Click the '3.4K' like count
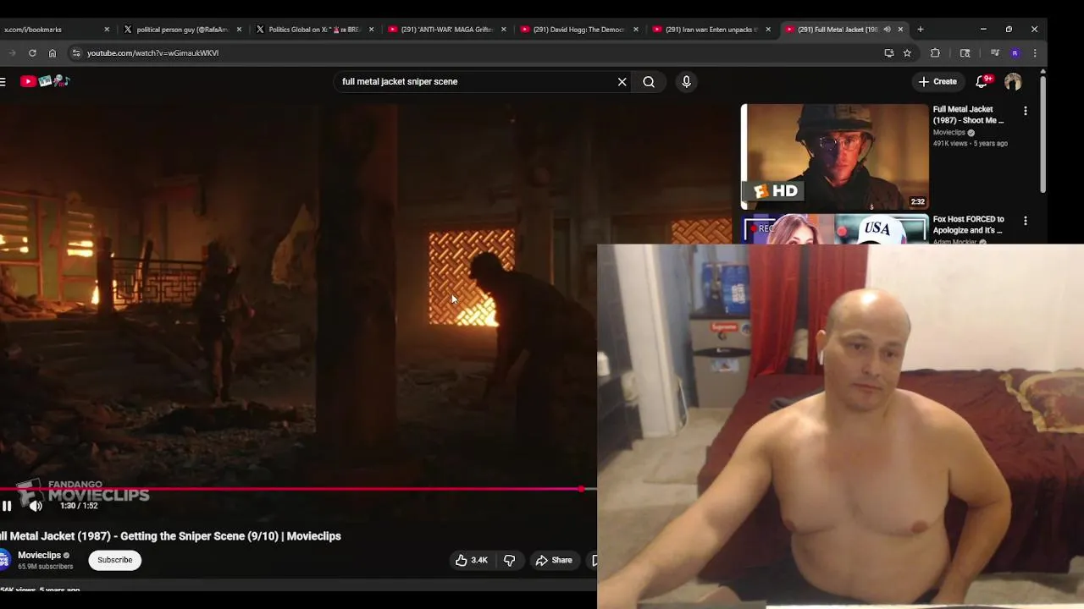Screen dimensions: 1084x609 point(479,560)
